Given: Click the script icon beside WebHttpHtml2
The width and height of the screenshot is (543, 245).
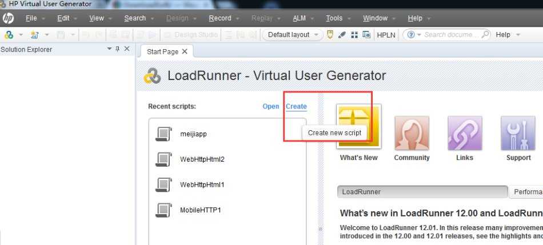Looking at the screenshot, I should [x=163, y=159].
